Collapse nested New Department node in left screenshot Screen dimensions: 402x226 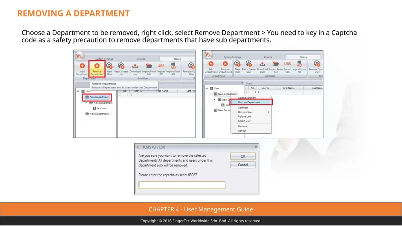[x=86, y=103]
